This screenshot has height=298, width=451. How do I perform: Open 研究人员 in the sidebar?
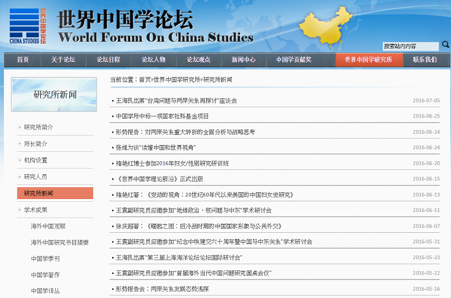(x=36, y=177)
